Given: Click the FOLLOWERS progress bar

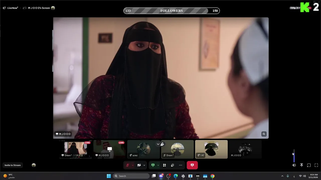Looking at the screenshot, I should [172, 11].
